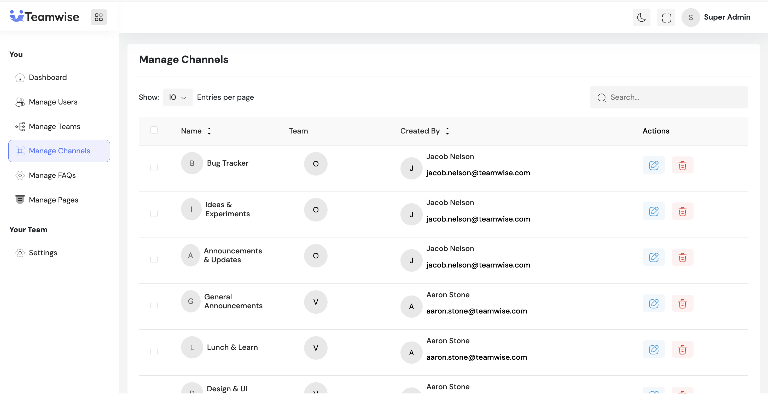Sort the table by Name column
The width and height of the screenshot is (768, 395).
click(x=209, y=131)
